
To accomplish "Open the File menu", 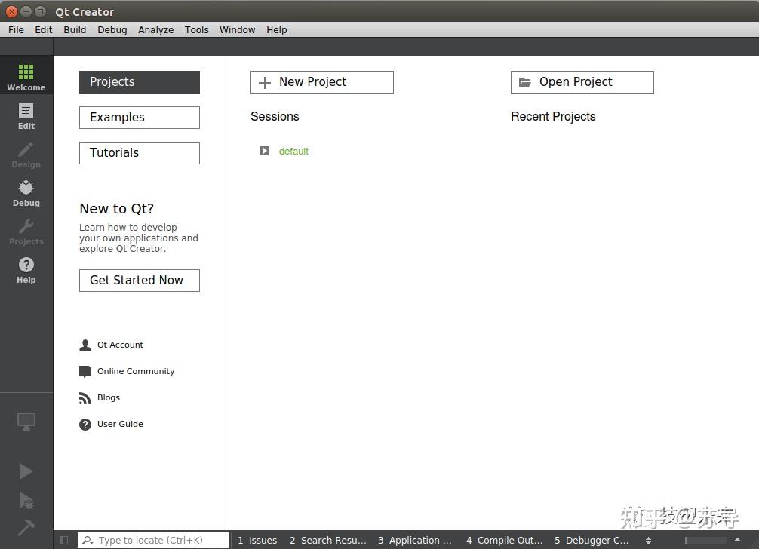I will (16, 30).
